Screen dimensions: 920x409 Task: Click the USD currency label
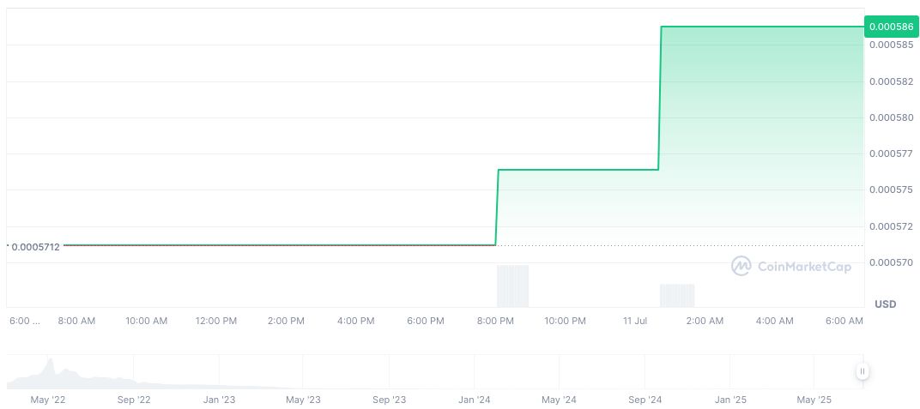(885, 304)
